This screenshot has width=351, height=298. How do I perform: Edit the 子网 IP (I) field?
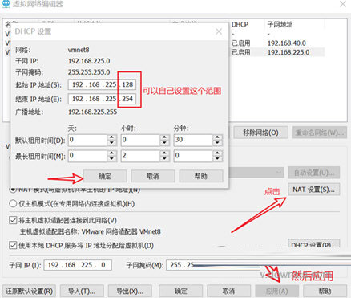(78, 265)
